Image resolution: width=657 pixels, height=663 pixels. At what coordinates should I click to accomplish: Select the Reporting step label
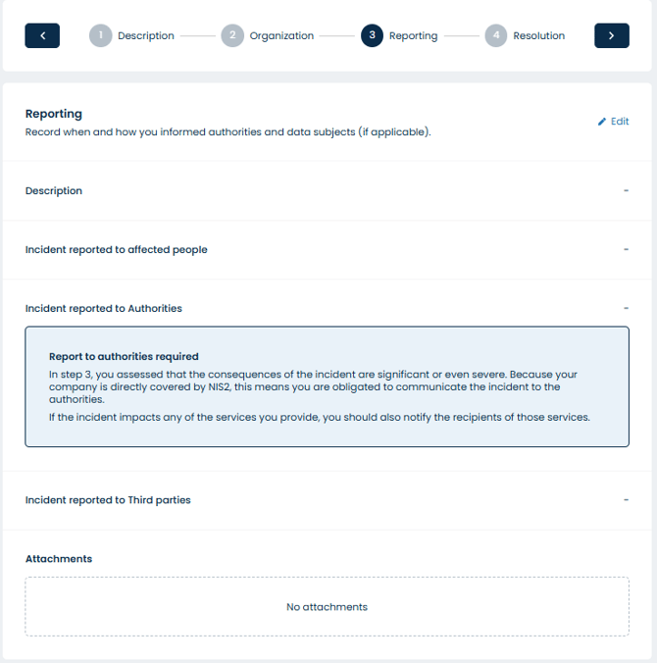[x=413, y=35]
